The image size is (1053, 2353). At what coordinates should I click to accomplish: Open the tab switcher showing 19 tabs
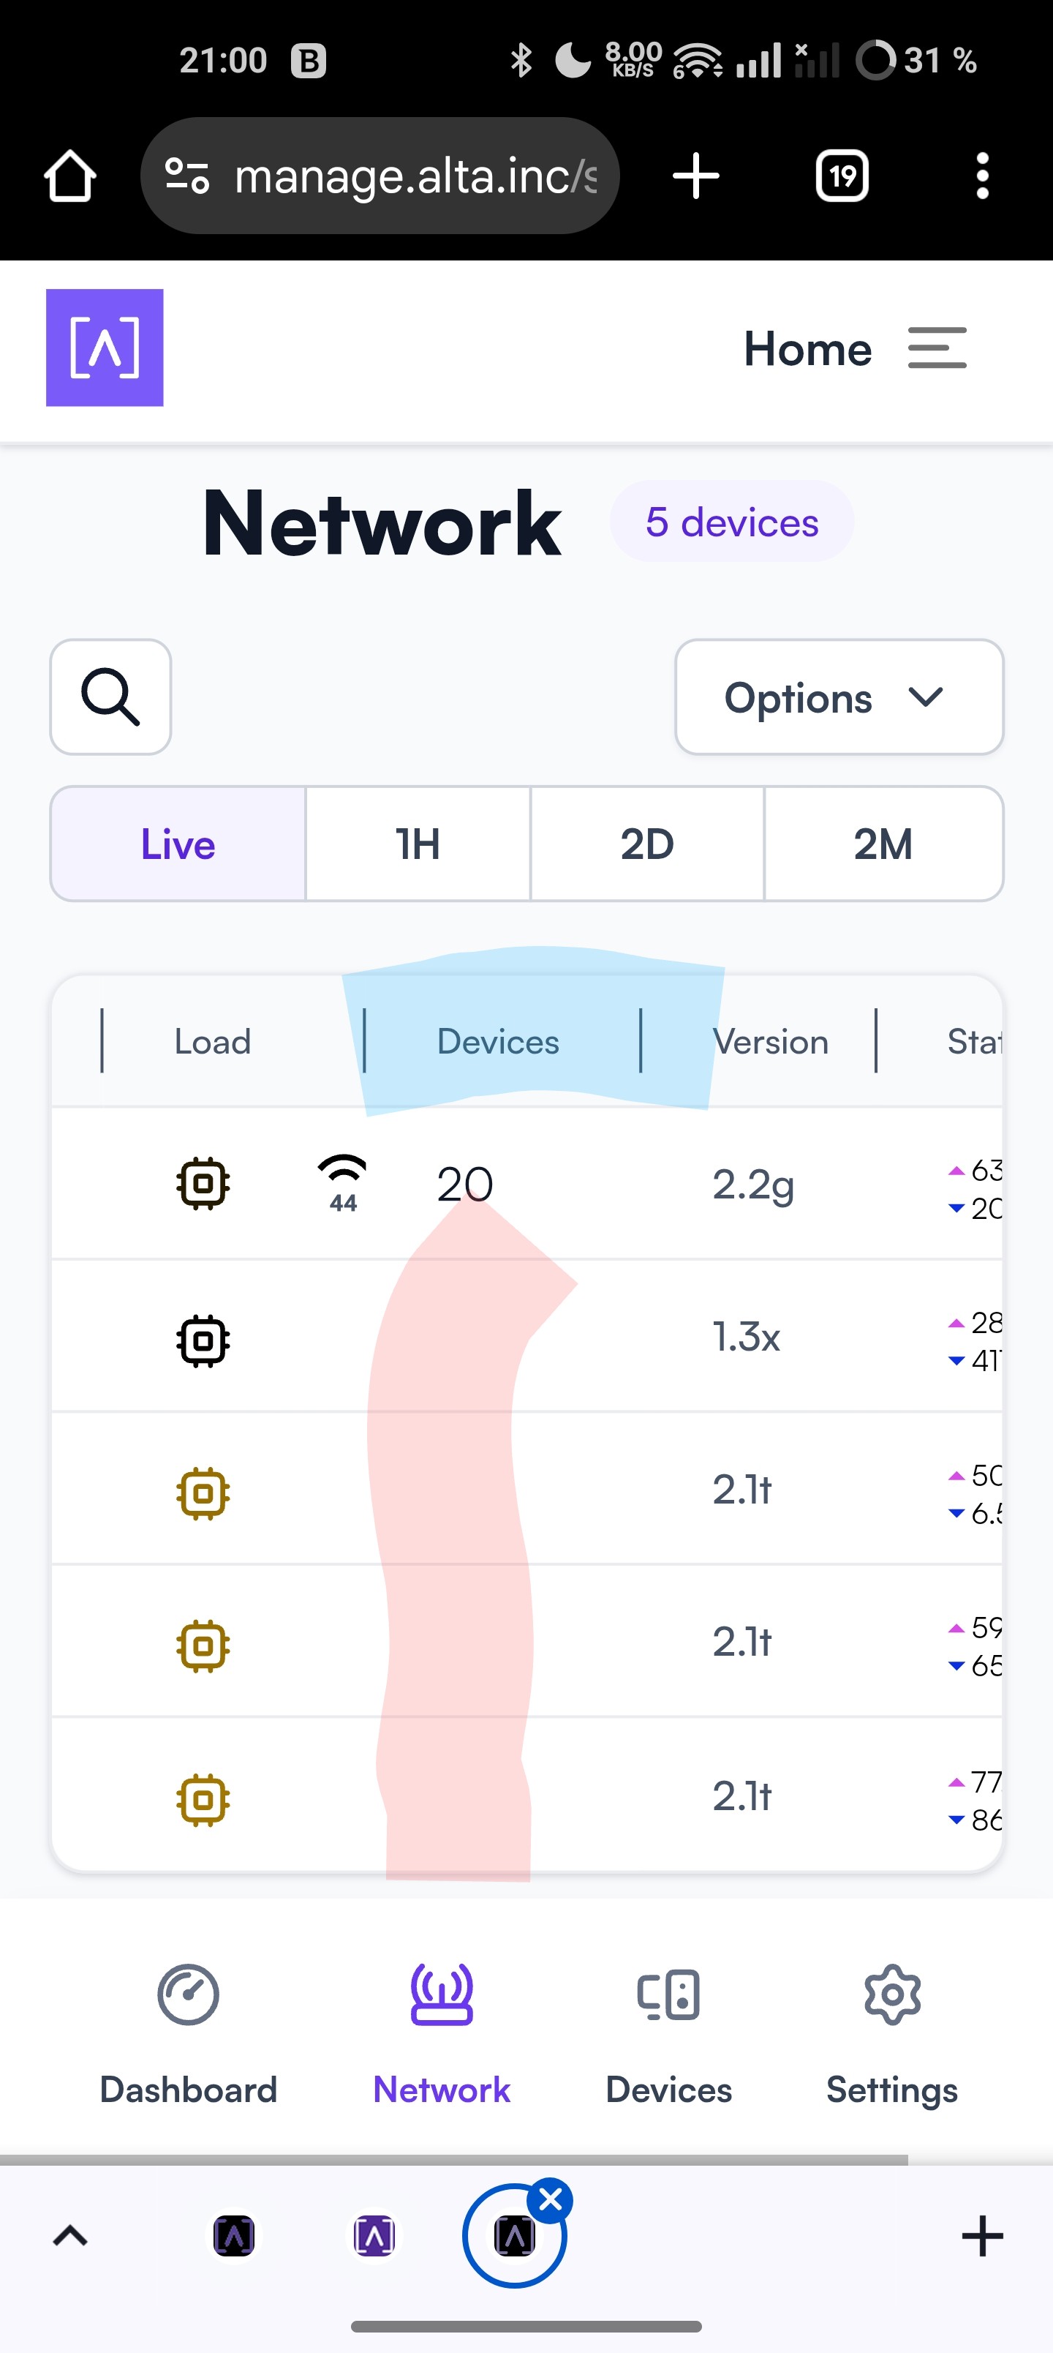[x=841, y=176]
